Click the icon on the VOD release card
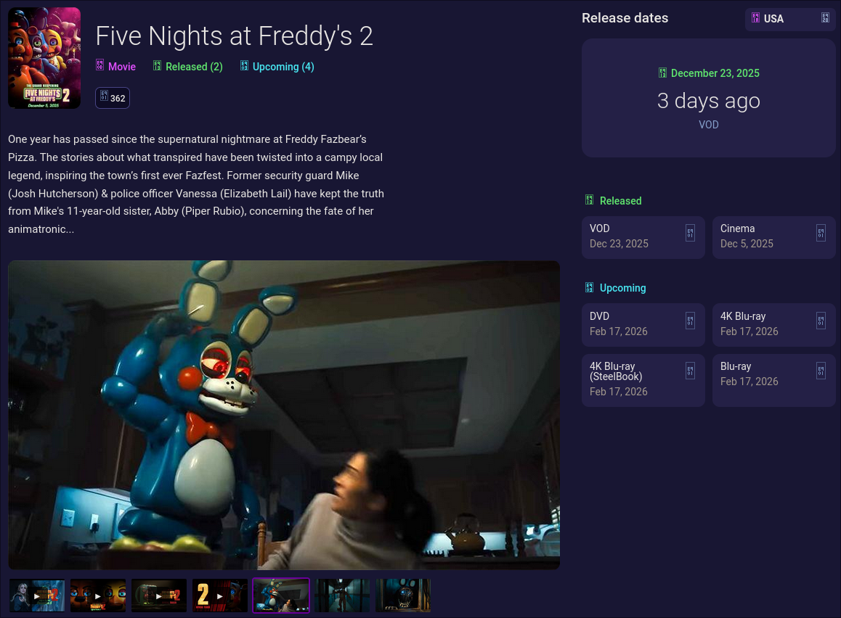The height and width of the screenshot is (618, 841). click(690, 233)
